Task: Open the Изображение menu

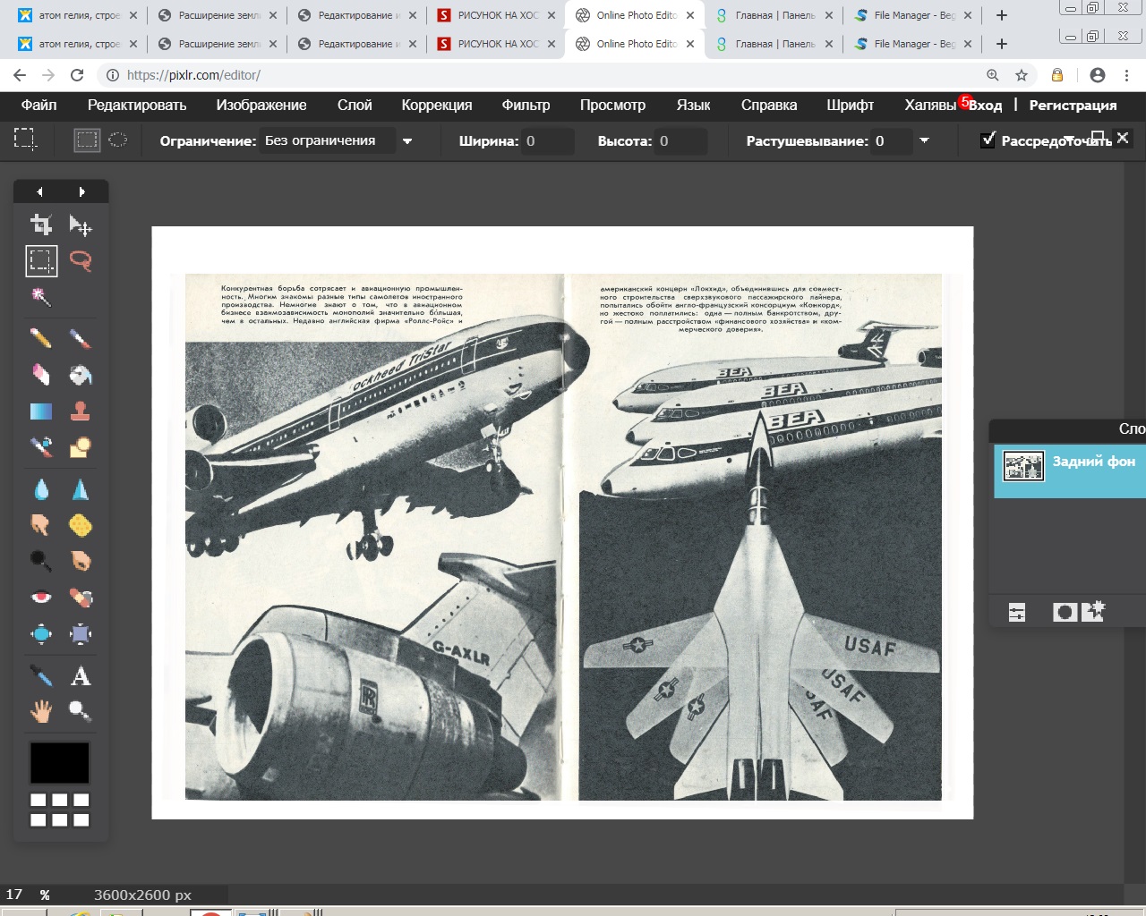Action: 261,105
